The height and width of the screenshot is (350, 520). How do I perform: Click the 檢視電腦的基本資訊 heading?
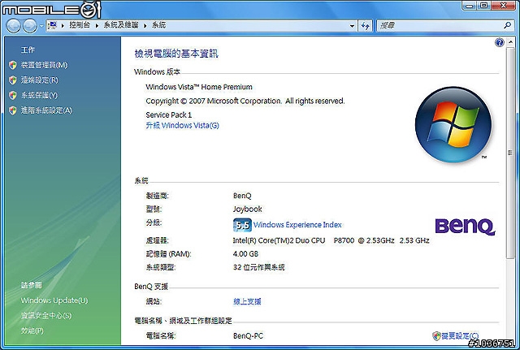pos(176,54)
